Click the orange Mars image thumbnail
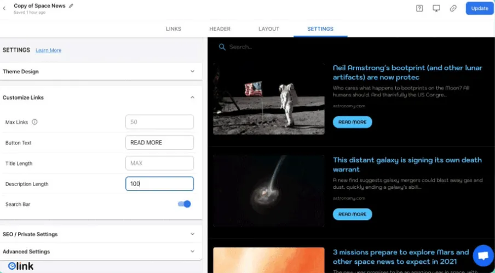This screenshot has width=495, height=273. [269, 260]
